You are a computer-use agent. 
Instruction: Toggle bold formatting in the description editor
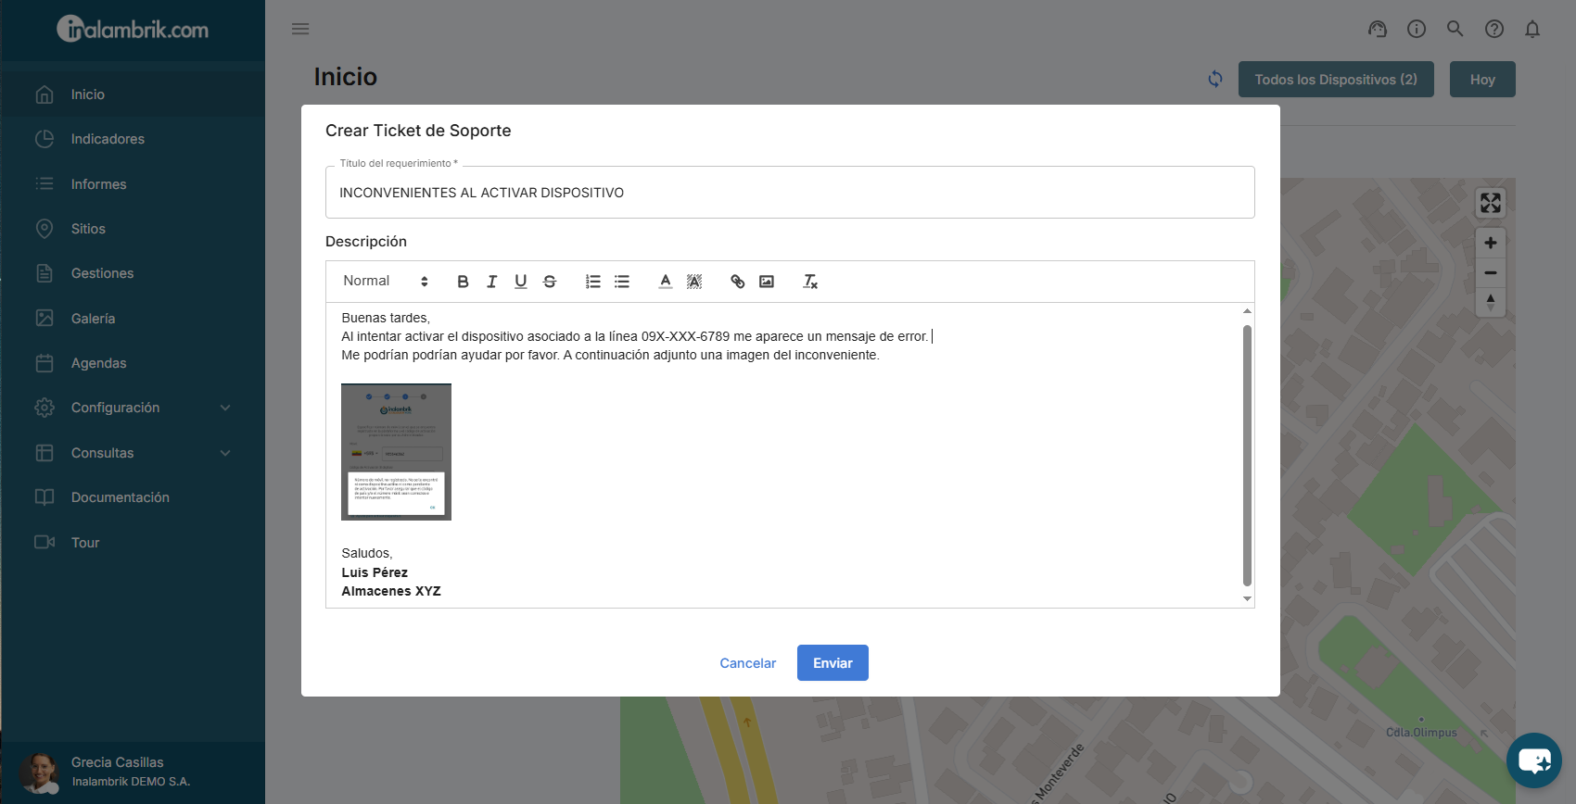point(463,282)
